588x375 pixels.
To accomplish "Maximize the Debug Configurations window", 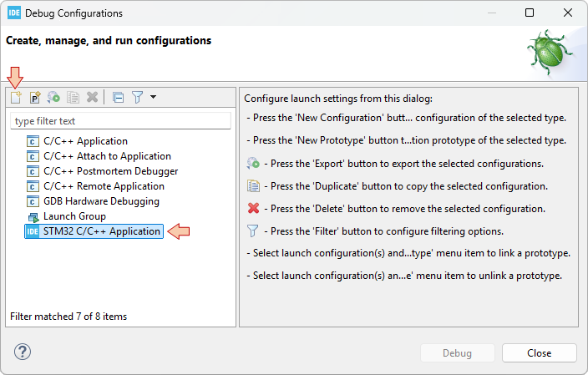I will (530, 13).
